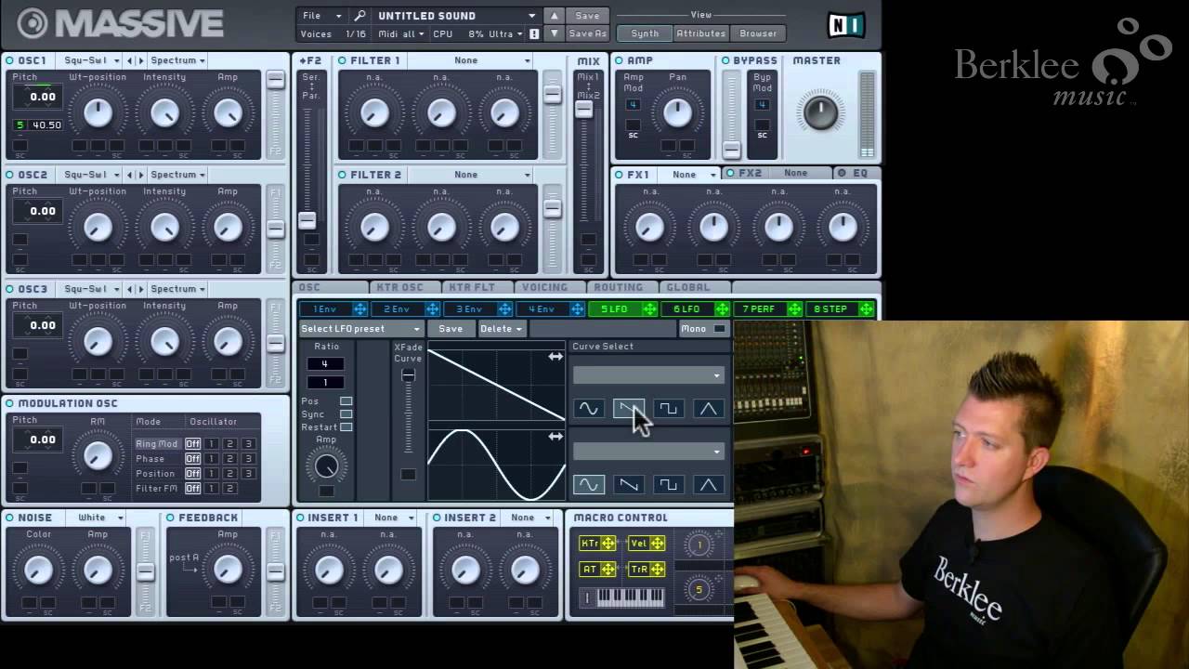Click the Vel macro assign cross
Screen dimensions: 1189x669
pyautogui.click(x=657, y=544)
